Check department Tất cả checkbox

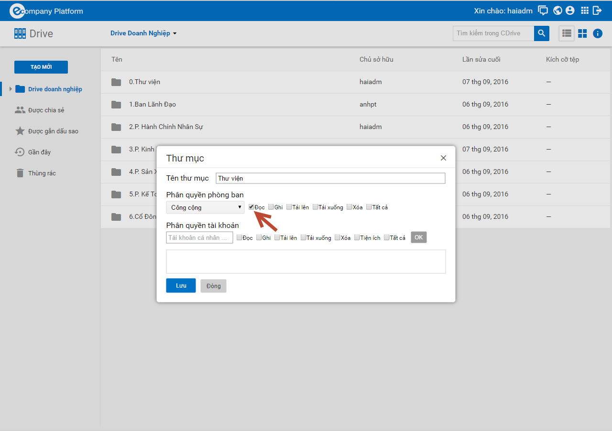(x=369, y=207)
